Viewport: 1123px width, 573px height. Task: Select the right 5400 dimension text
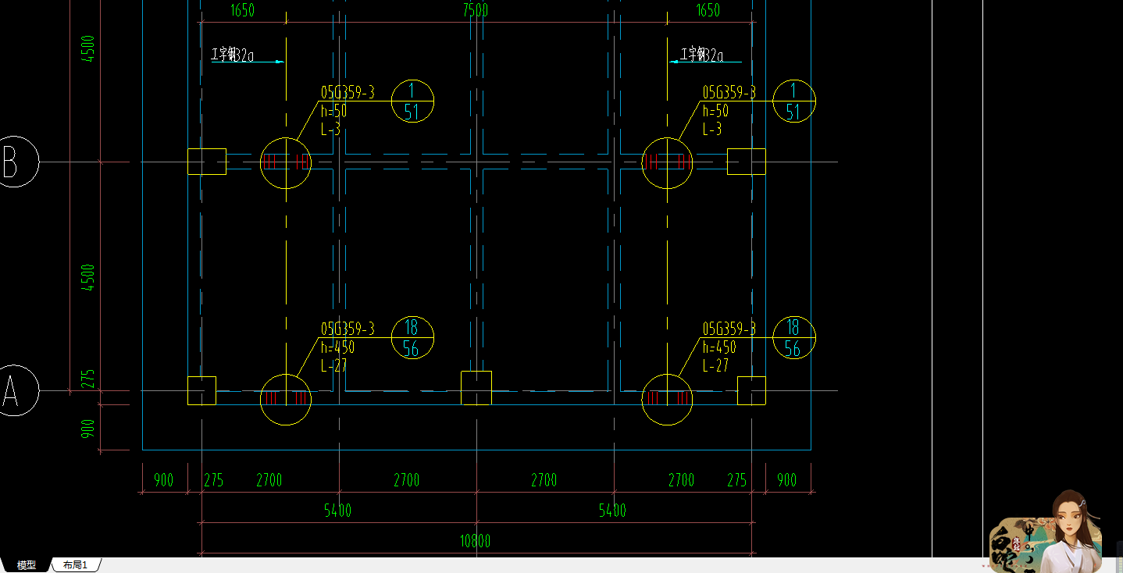coord(612,511)
